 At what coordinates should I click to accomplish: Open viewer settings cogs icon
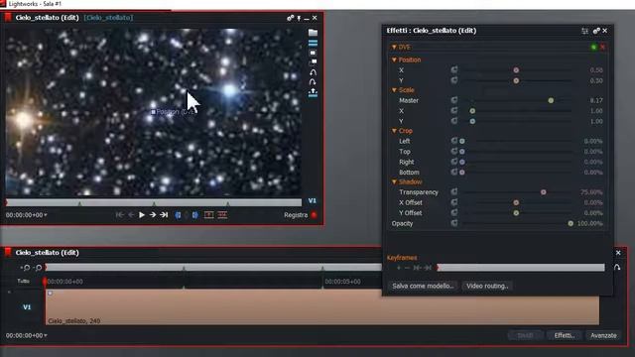(291, 18)
